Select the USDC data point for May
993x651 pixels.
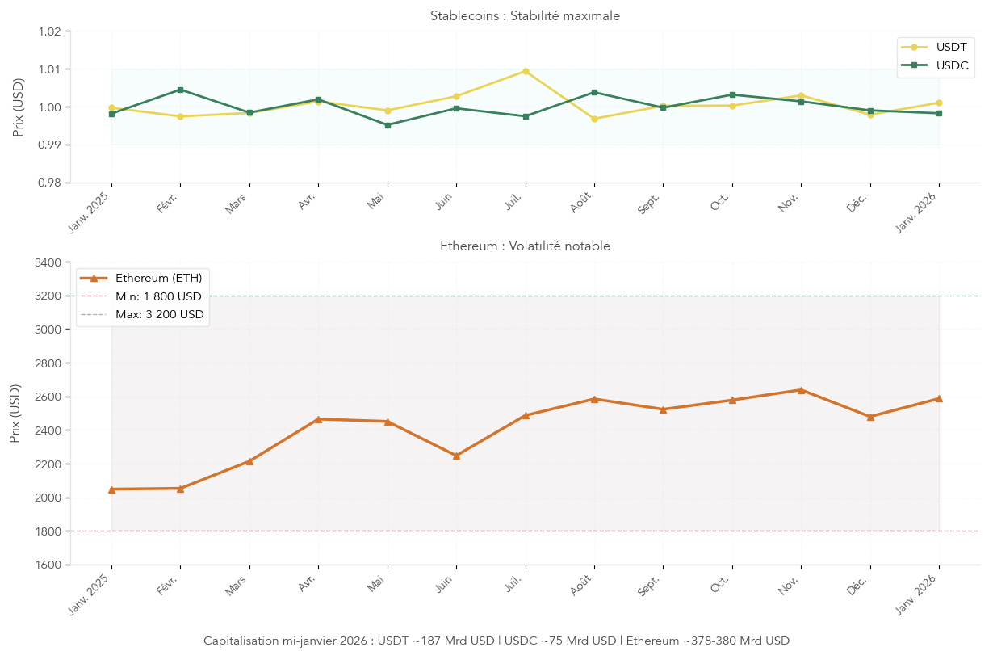pos(388,125)
